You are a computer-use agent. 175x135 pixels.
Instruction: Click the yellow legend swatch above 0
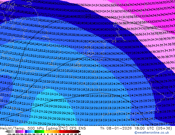point(45,132)
